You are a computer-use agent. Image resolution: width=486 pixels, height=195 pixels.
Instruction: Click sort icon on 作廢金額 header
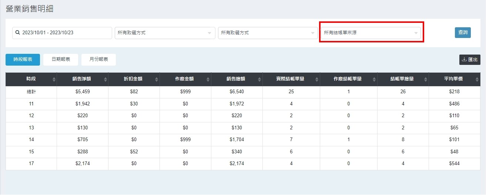208,79
